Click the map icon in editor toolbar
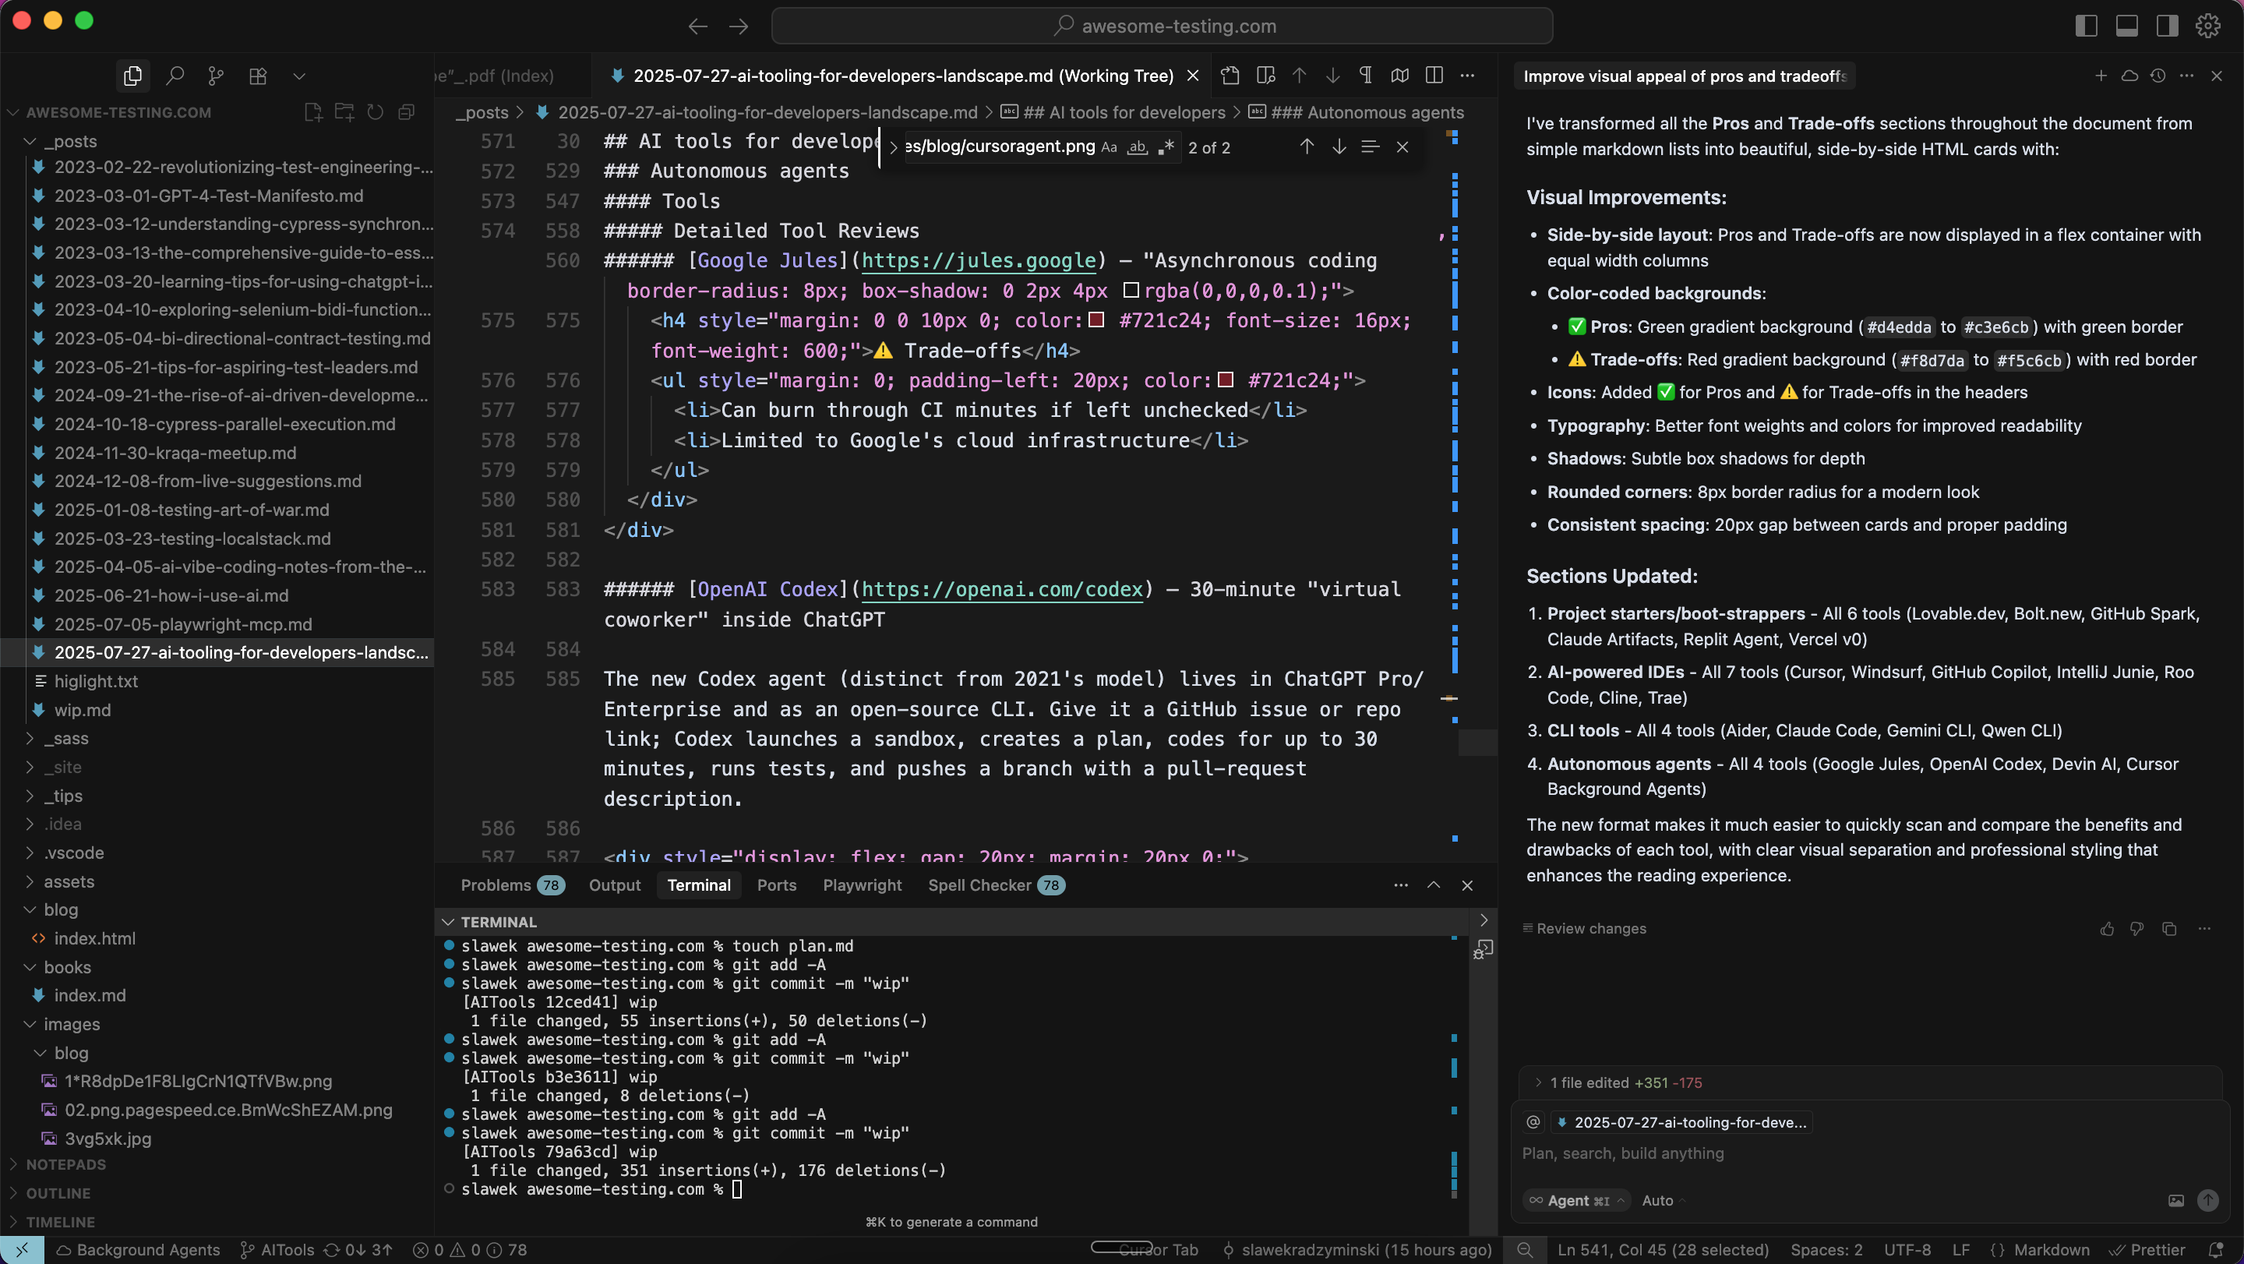This screenshot has width=2244, height=1264. point(1400,76)
